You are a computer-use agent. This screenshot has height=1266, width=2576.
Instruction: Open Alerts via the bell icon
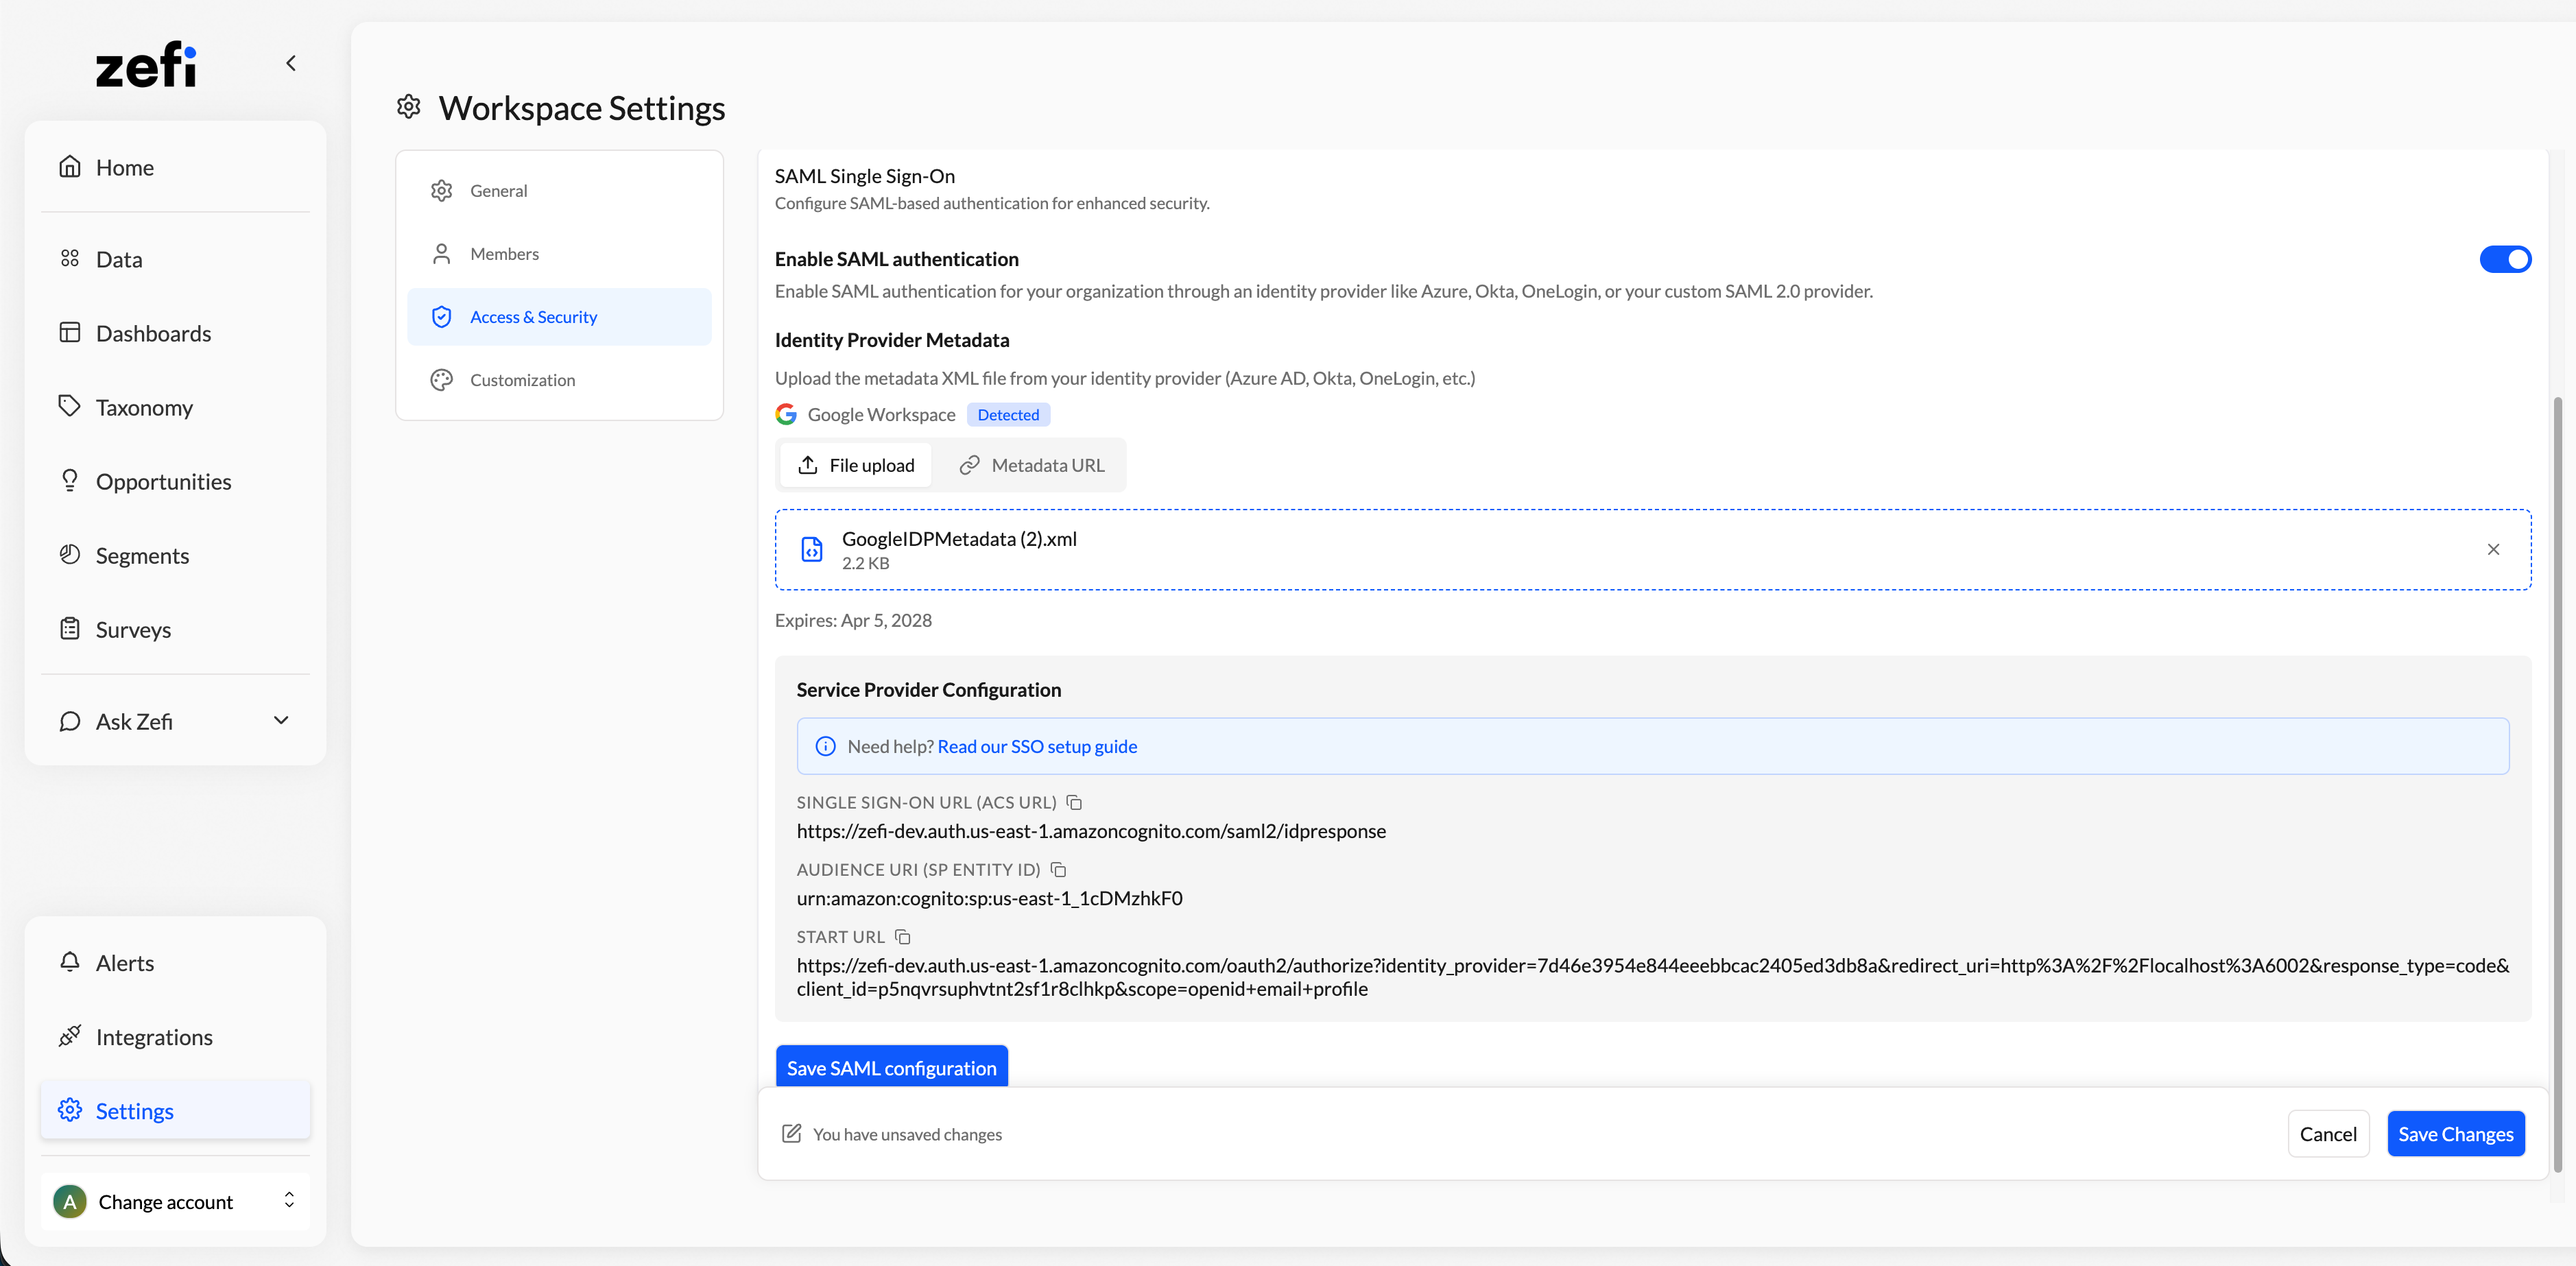tap(70, 962)
